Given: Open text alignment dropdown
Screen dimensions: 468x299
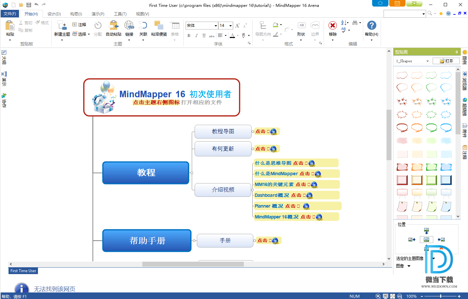Looking at the screenshot, I should coord(225,35).
